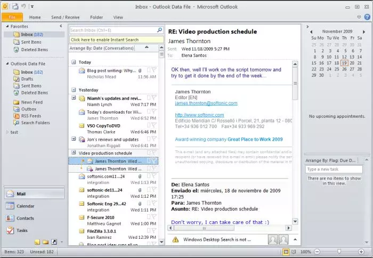Expand the test data file node

7,132
